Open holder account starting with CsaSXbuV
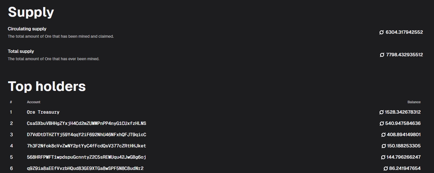The height and width of the screenshot is (173, 434). pos(86,123)
